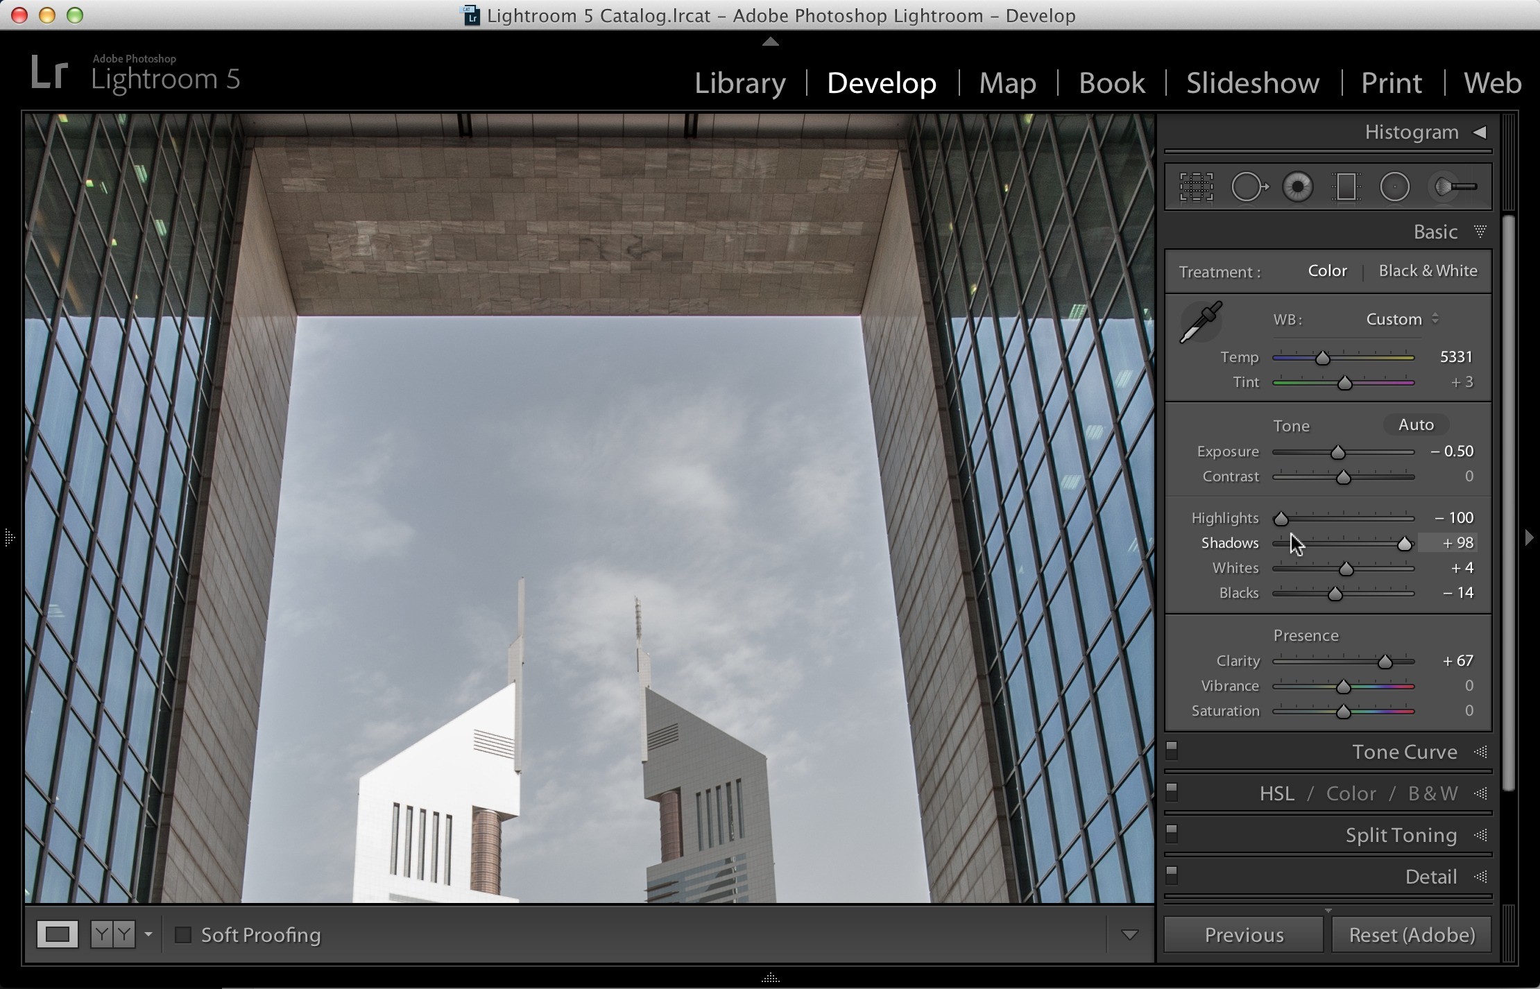Click the Clarity slider handle
The height and width of the screenshot is (989, 1540).
coord(1385,662)
